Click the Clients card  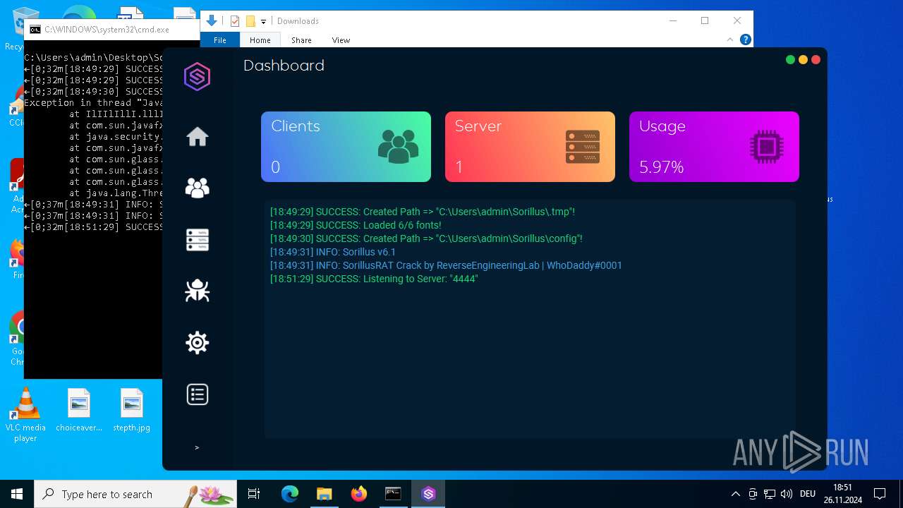click(346, 147)
